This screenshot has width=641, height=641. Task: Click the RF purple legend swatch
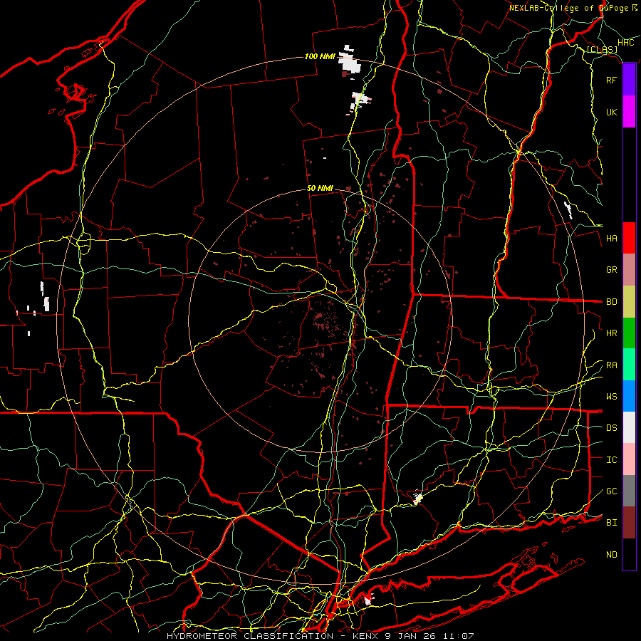tap(629, 80)
